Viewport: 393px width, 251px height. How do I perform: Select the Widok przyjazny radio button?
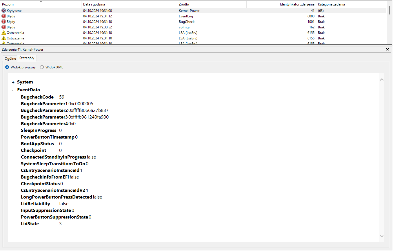[x=7, y=67]
